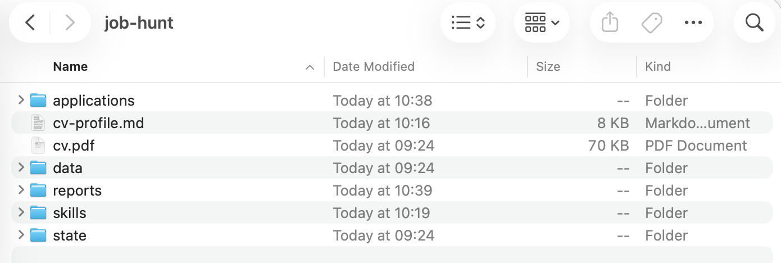781x263 pixels.
Task: Select the cv-profile.md file icon
Action: 38,123
